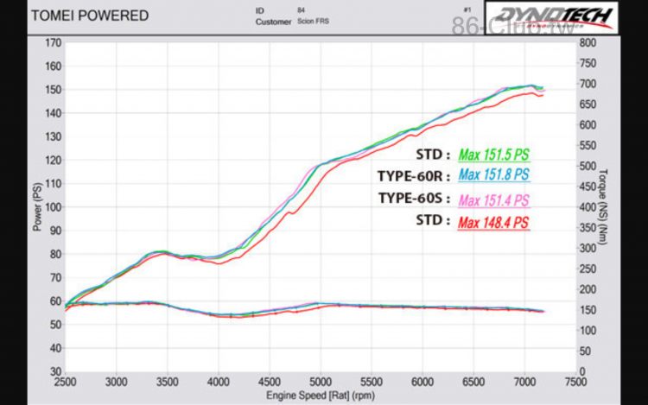Click the "Engine Speed [Rat] (rpm)" axis title
The width and height of the screenshot is (648, 405).
(321, 396)
